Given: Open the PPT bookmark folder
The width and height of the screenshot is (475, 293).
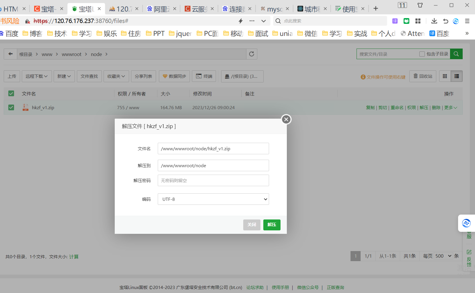Looking at the screenshot, I should click(x=155, y=34).
